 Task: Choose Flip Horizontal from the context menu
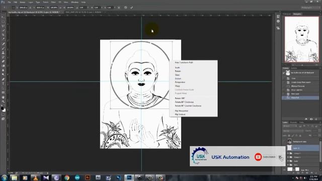182,111
